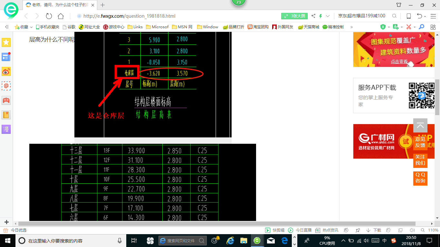The width and height of the screenshot is (440, 247).
Task: Click the back-to-top arrow button
Action: pyautogui.click(x=420, y=126)
